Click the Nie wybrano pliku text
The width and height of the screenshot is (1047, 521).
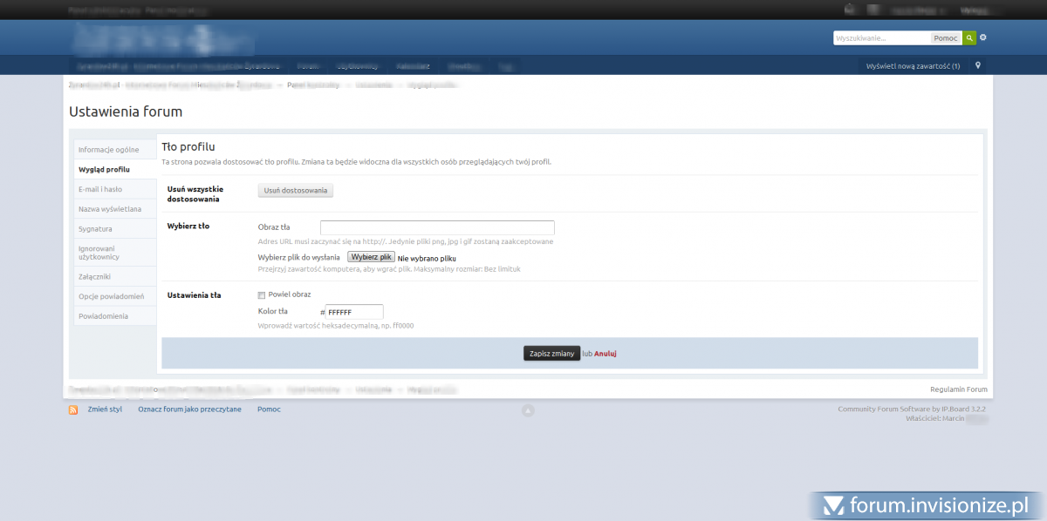coord(427,259)
